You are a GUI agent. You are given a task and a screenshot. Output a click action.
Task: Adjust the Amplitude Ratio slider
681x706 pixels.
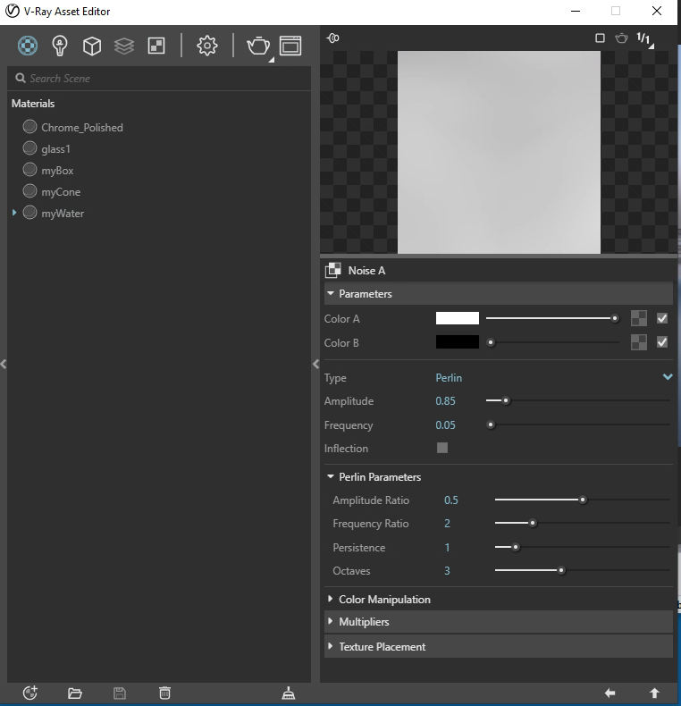(x=583, y=500)
